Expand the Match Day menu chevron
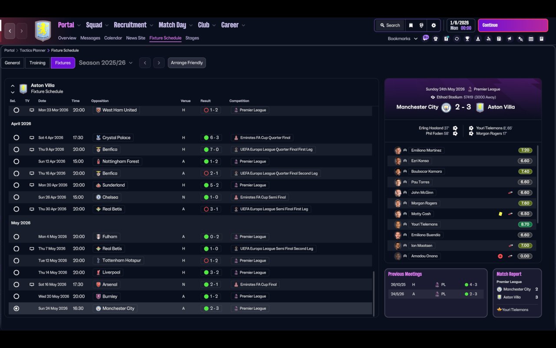556x348 pixels. [x=191, y=25]
